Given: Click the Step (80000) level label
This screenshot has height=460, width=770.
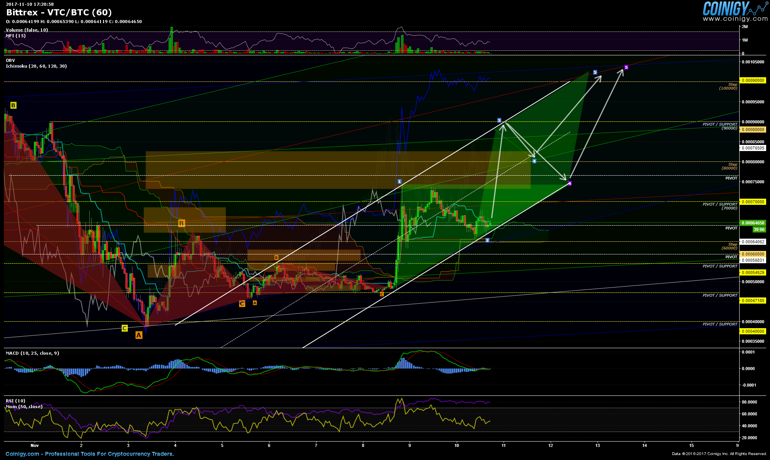Looking at the screenshot, I should [x=729, y=166].
